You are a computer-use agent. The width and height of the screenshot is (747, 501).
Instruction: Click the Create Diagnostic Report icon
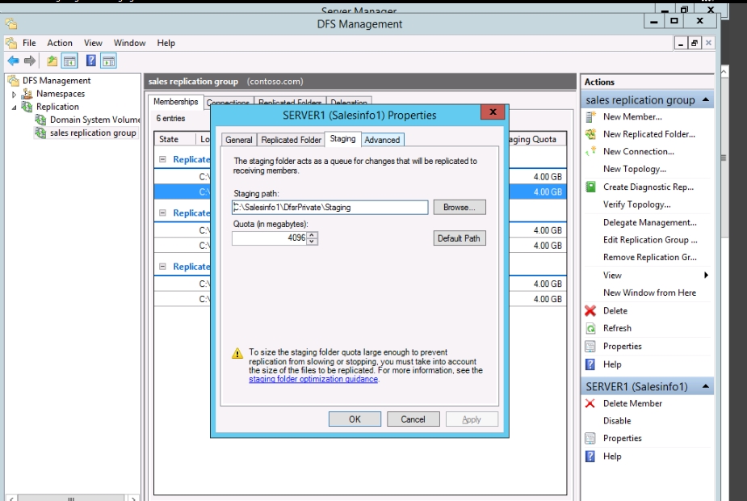(590, 187)
